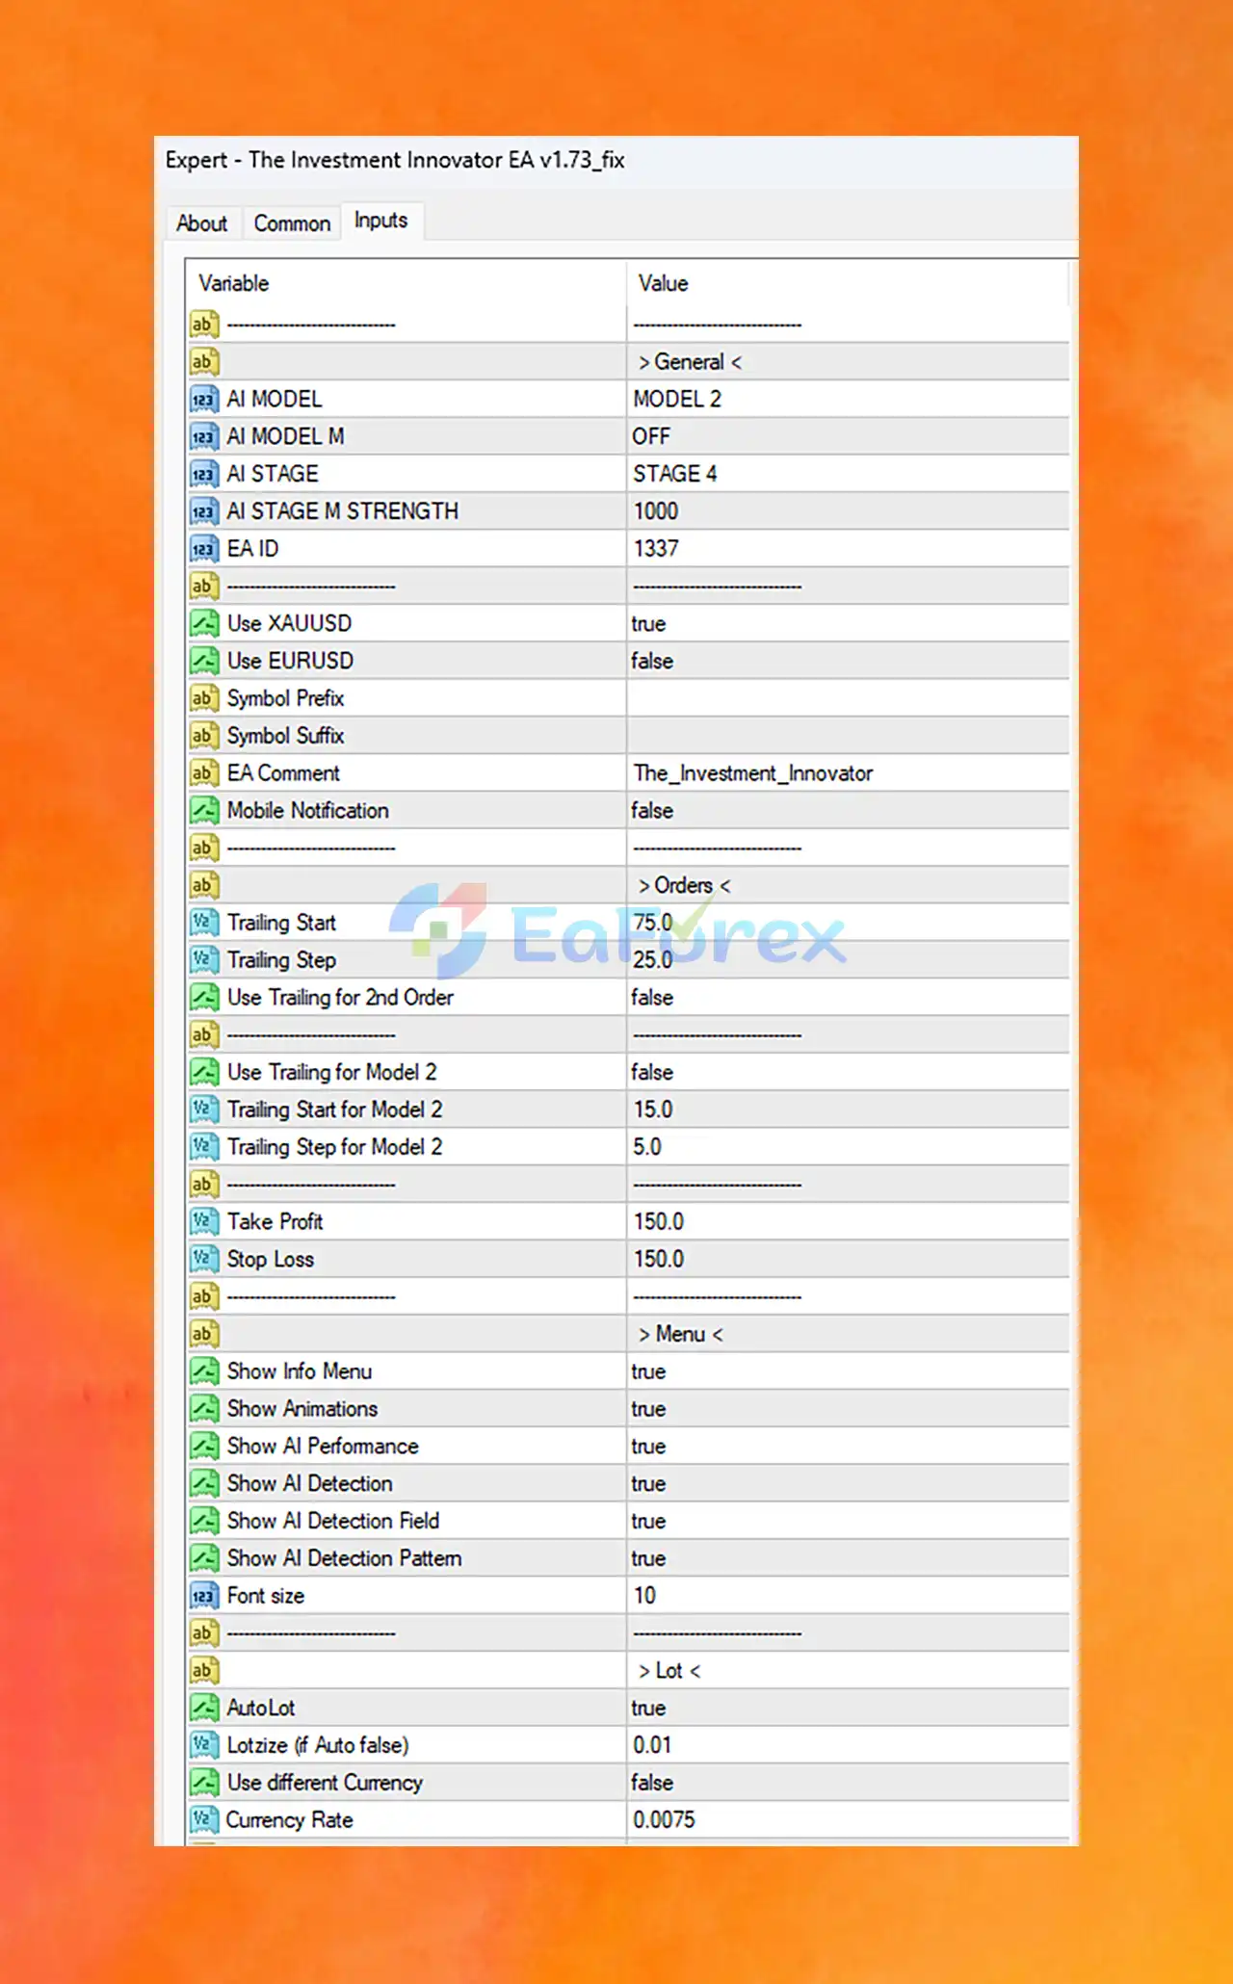Edit Trailing Step for Model 2 value
1233x1984 pixels.
point(848,1147)
